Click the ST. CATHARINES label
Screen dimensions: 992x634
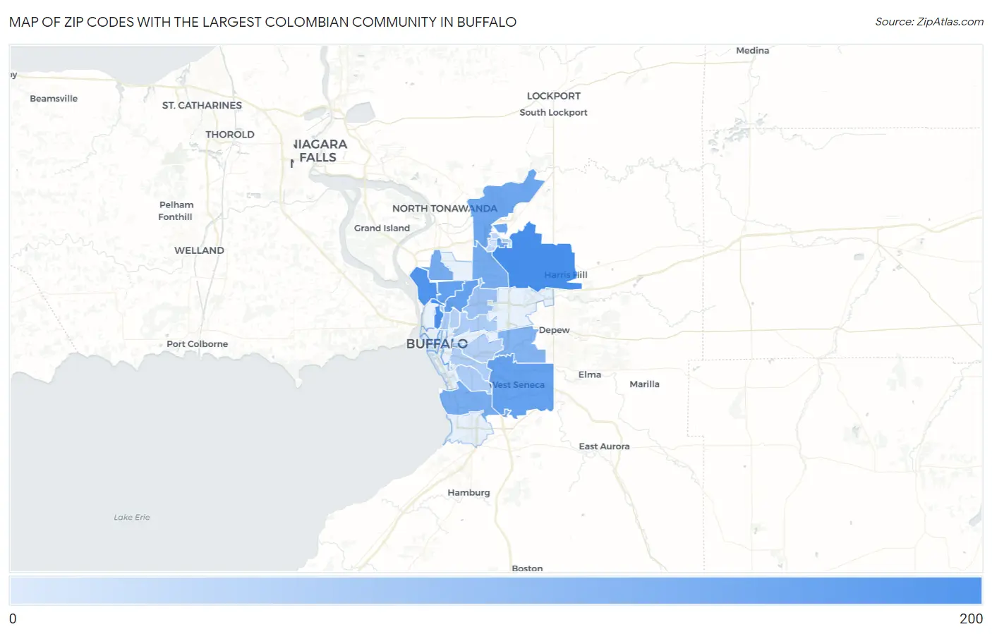202,105
